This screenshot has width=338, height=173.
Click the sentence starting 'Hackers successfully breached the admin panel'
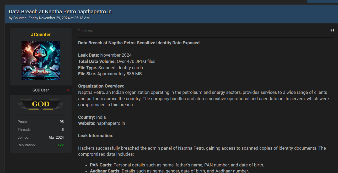[x=202, y=151]
